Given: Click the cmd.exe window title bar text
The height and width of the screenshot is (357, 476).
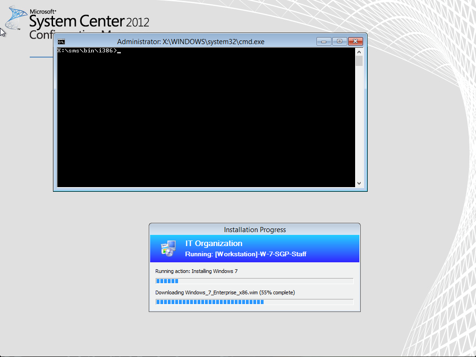Looking at the screenshot, I should (191, 42).
